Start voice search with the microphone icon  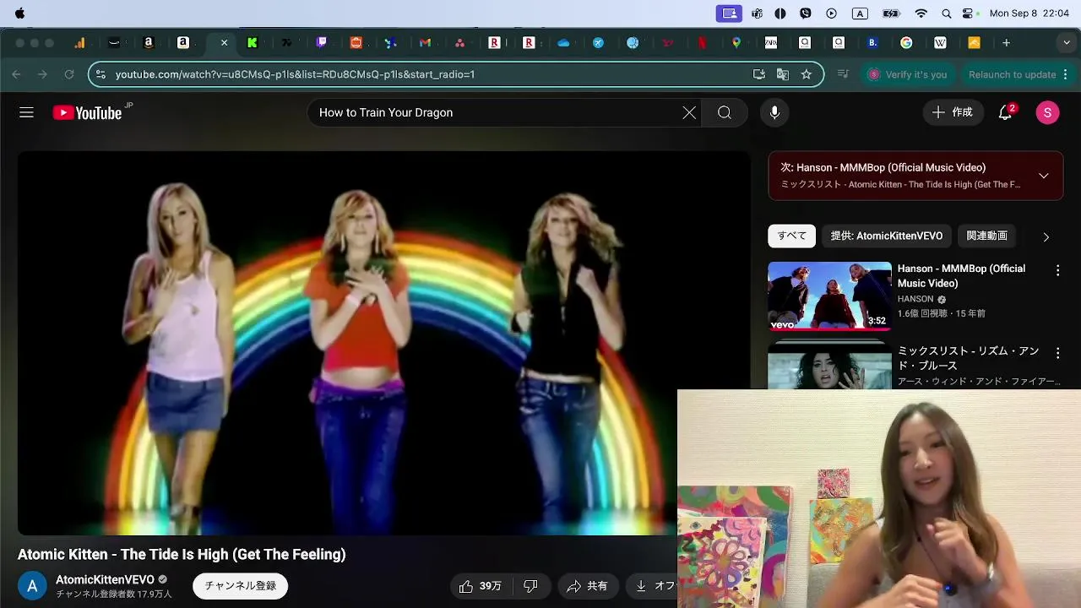(x=774, y=112)
